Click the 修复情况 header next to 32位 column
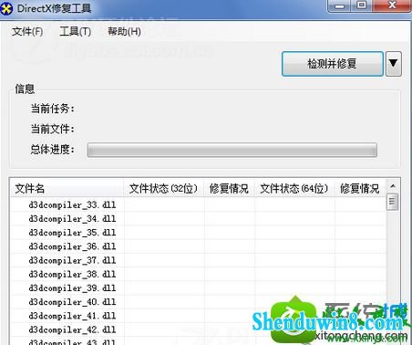 229,189
